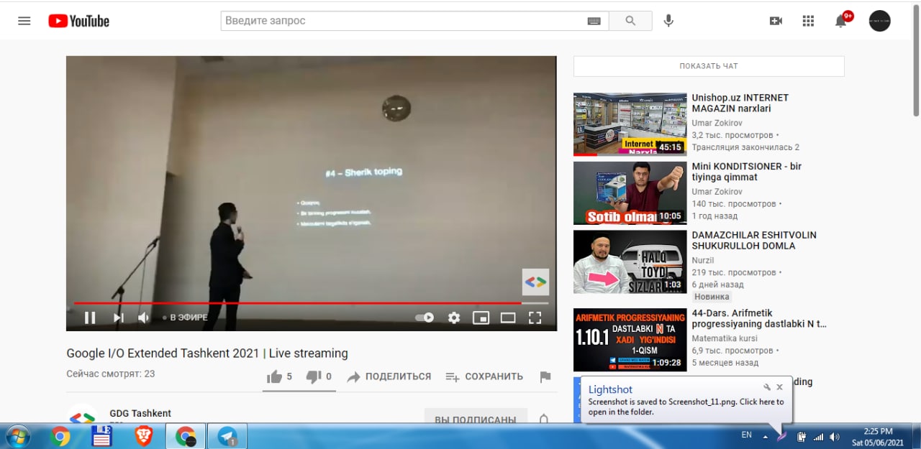Click channel name 'Nurzil'
The width and height of the screenshot is (921, 449).
tap(704, 261)
